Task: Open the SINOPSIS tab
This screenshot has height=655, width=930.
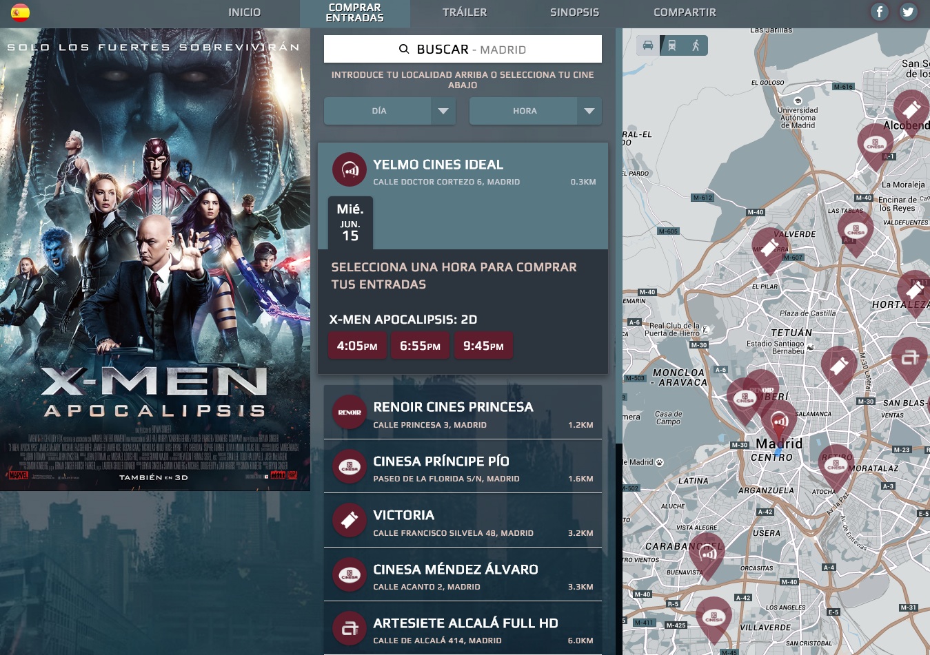Action: tap(574, 12)
